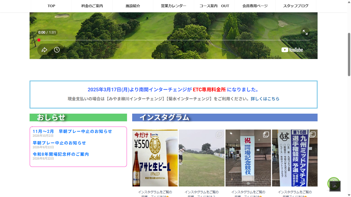
Task: Open 令和8年開場記念杯のご案内 notice
Action: click(x=61, y=154)
